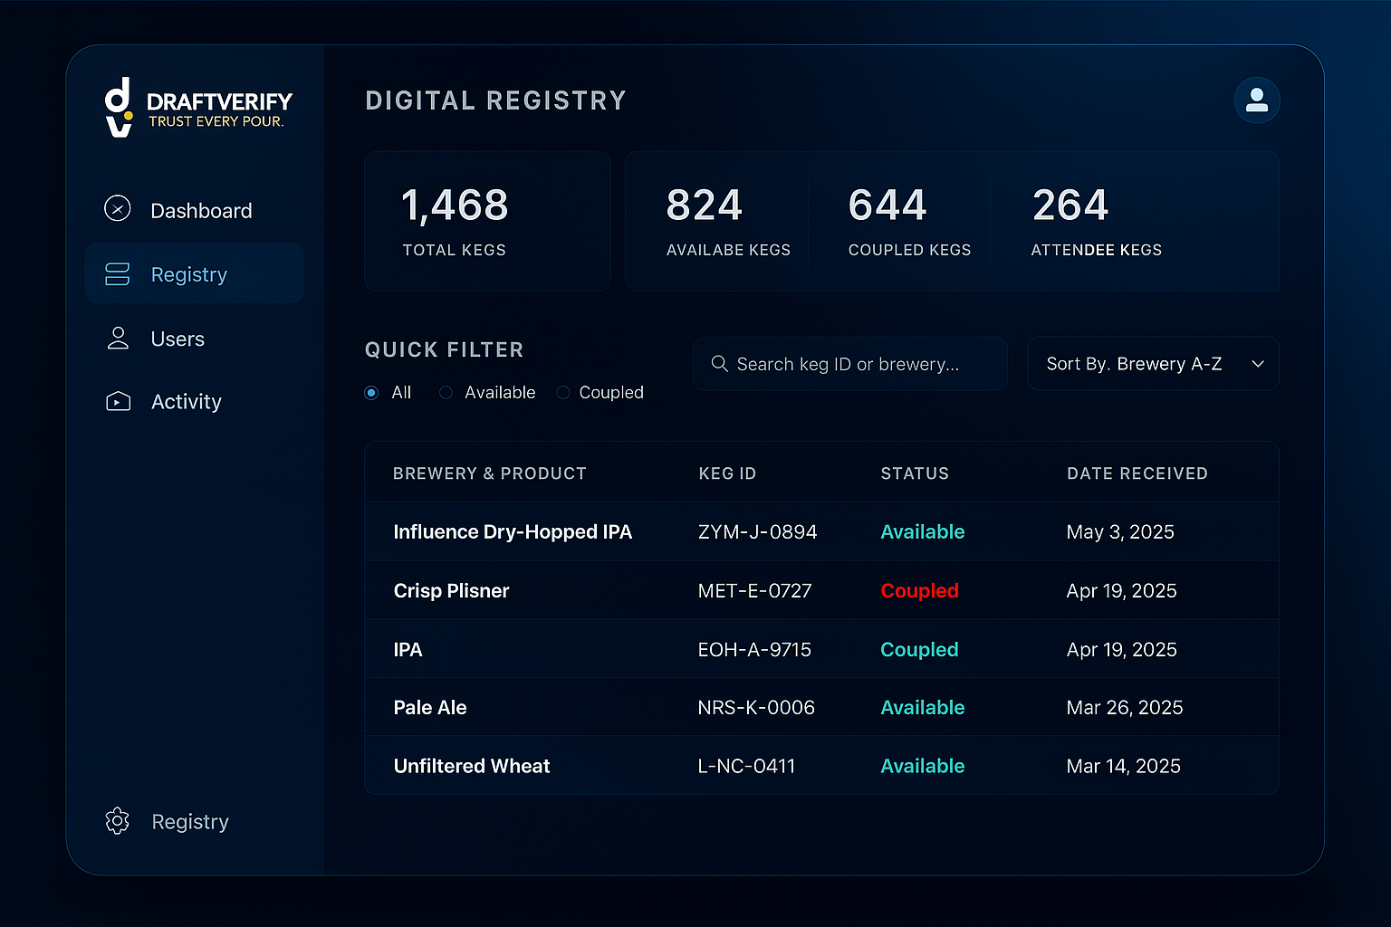Open the user profile avatar icon
This screenshot has height=927, width=1391.
click(1256, 100)
